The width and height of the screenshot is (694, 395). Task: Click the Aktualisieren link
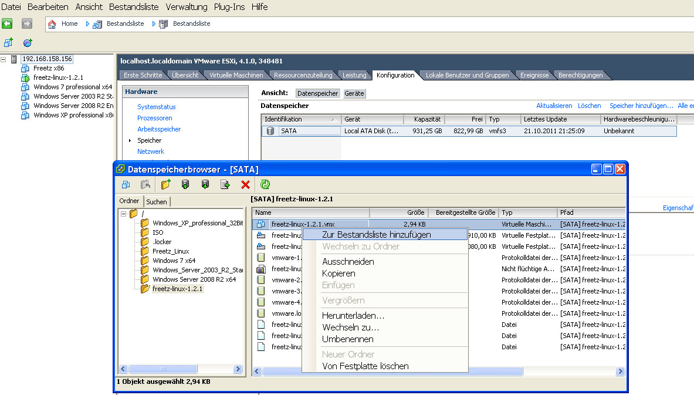[x=554, y=106]
